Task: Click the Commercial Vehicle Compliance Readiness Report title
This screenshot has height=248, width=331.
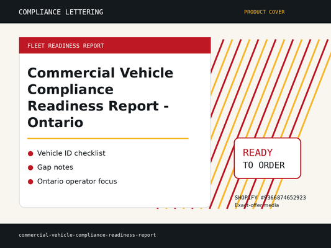Action: (x=100, y=97)
